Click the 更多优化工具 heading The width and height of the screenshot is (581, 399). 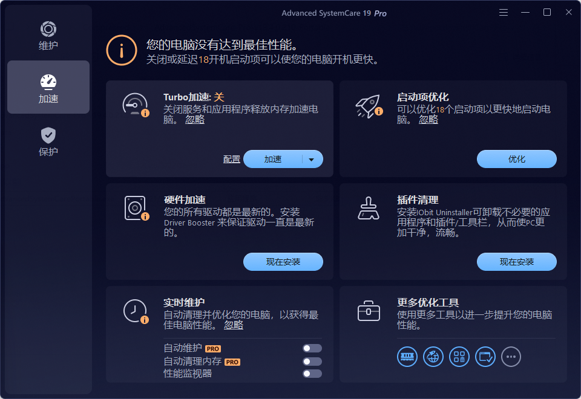428,302
